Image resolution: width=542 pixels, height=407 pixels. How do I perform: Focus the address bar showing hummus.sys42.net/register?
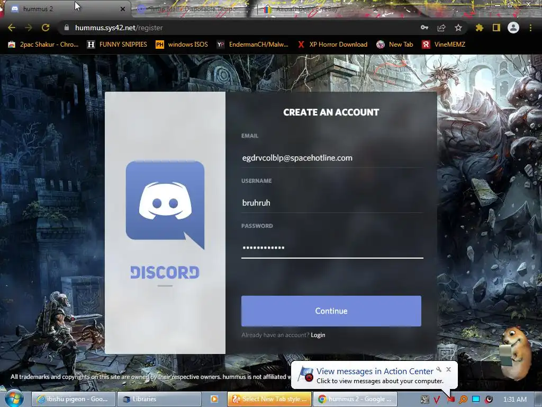point(239,28)
